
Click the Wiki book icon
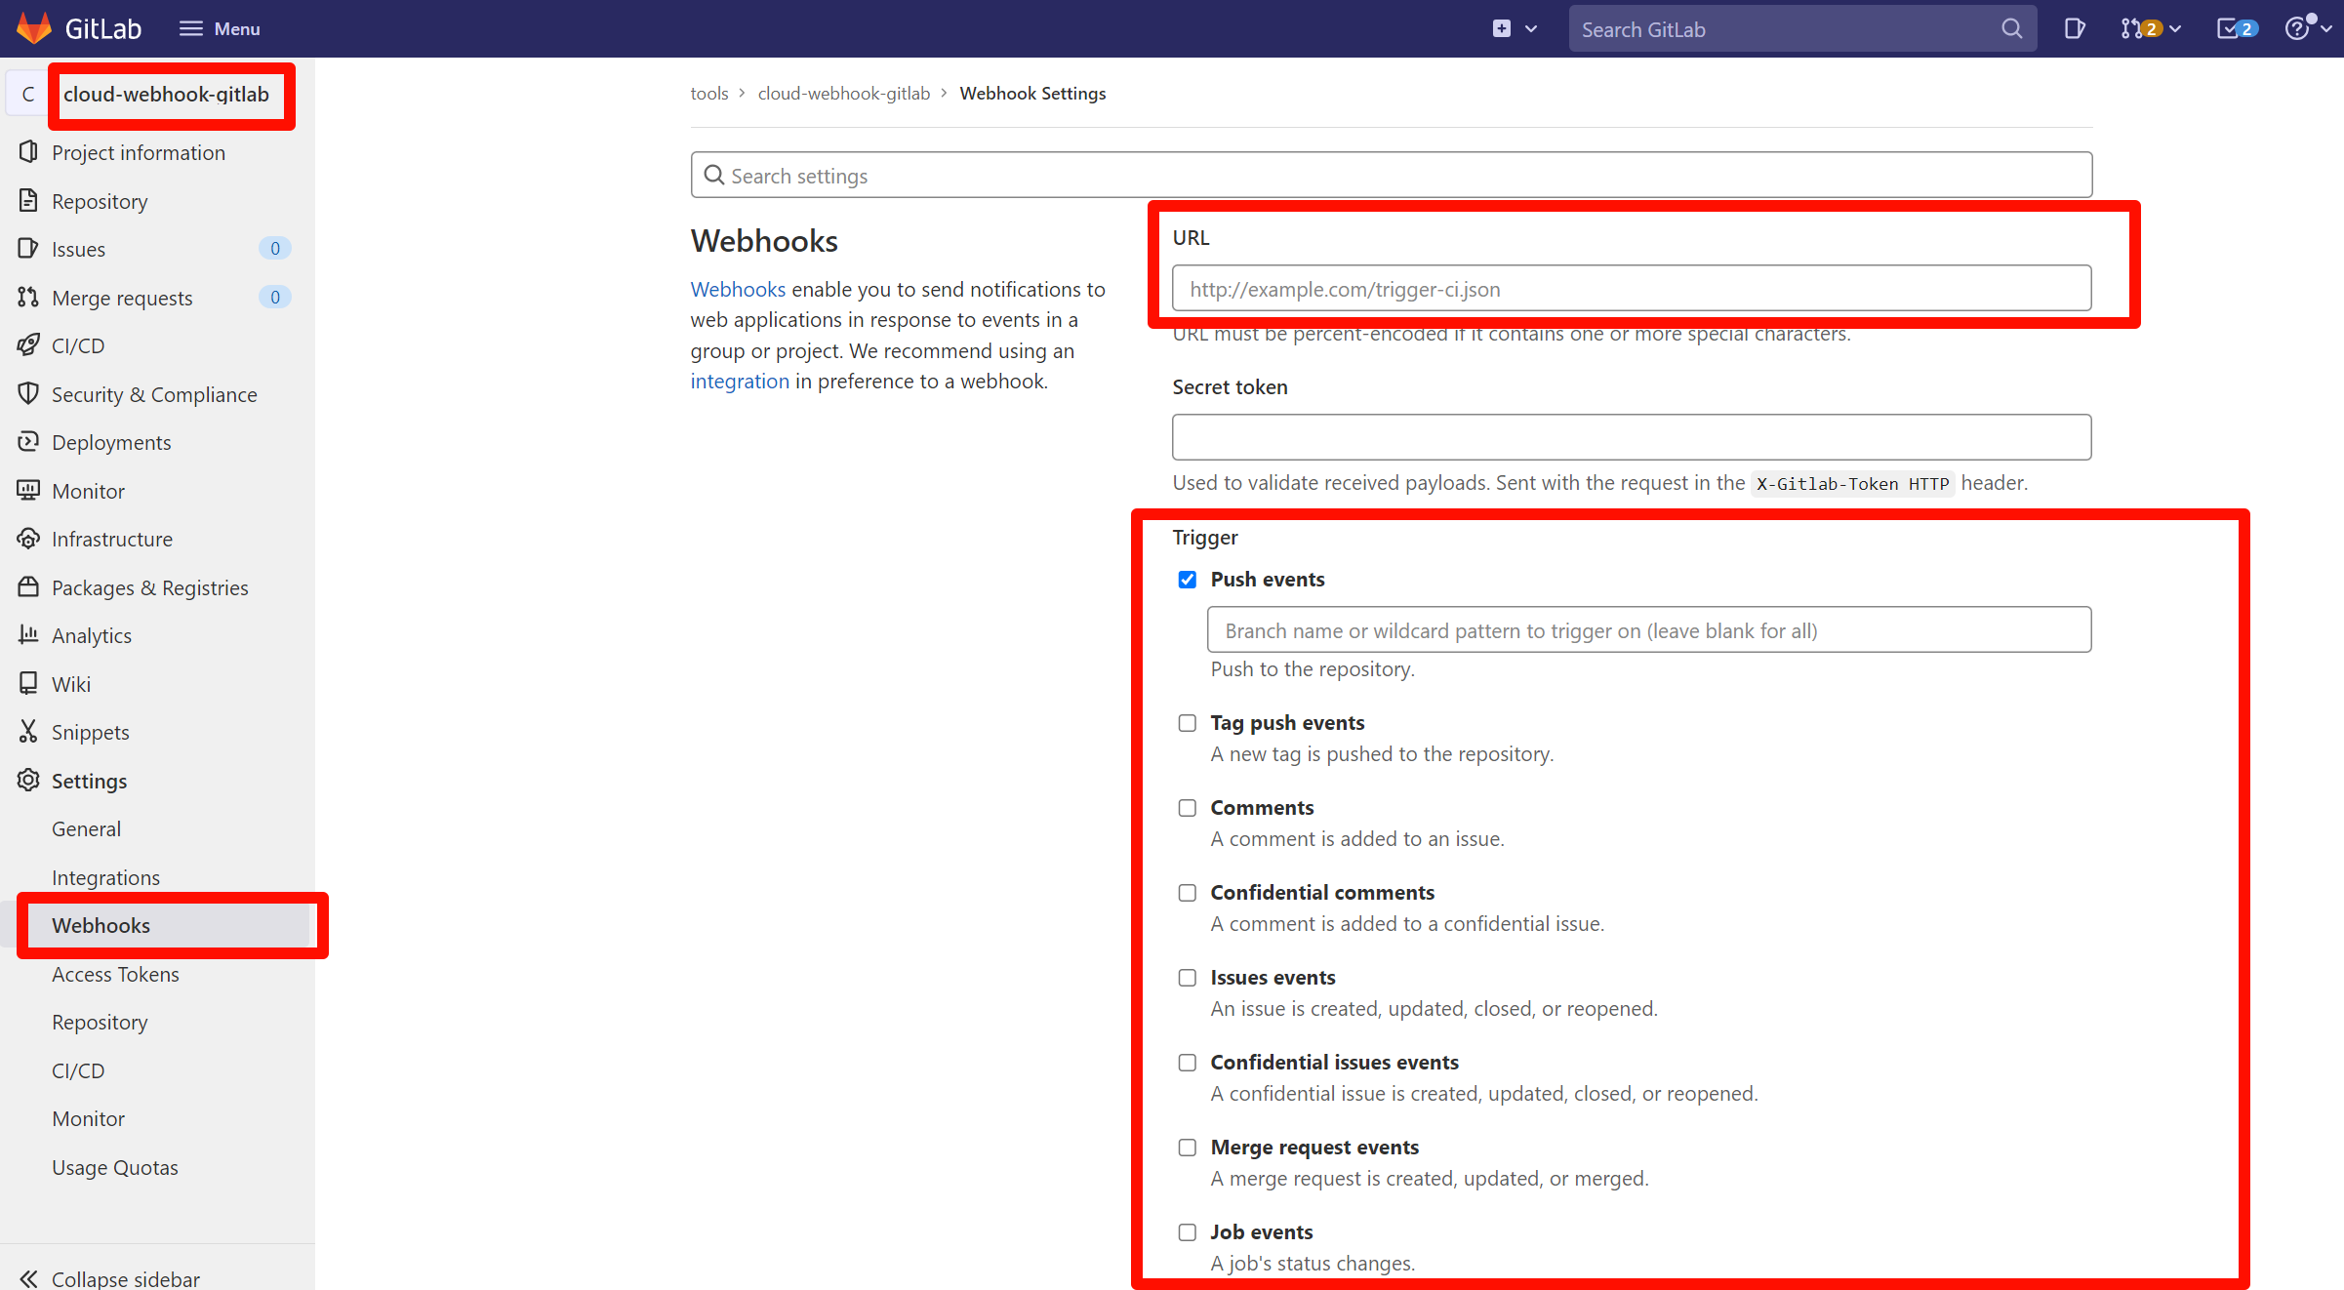(x=28, y=684)
